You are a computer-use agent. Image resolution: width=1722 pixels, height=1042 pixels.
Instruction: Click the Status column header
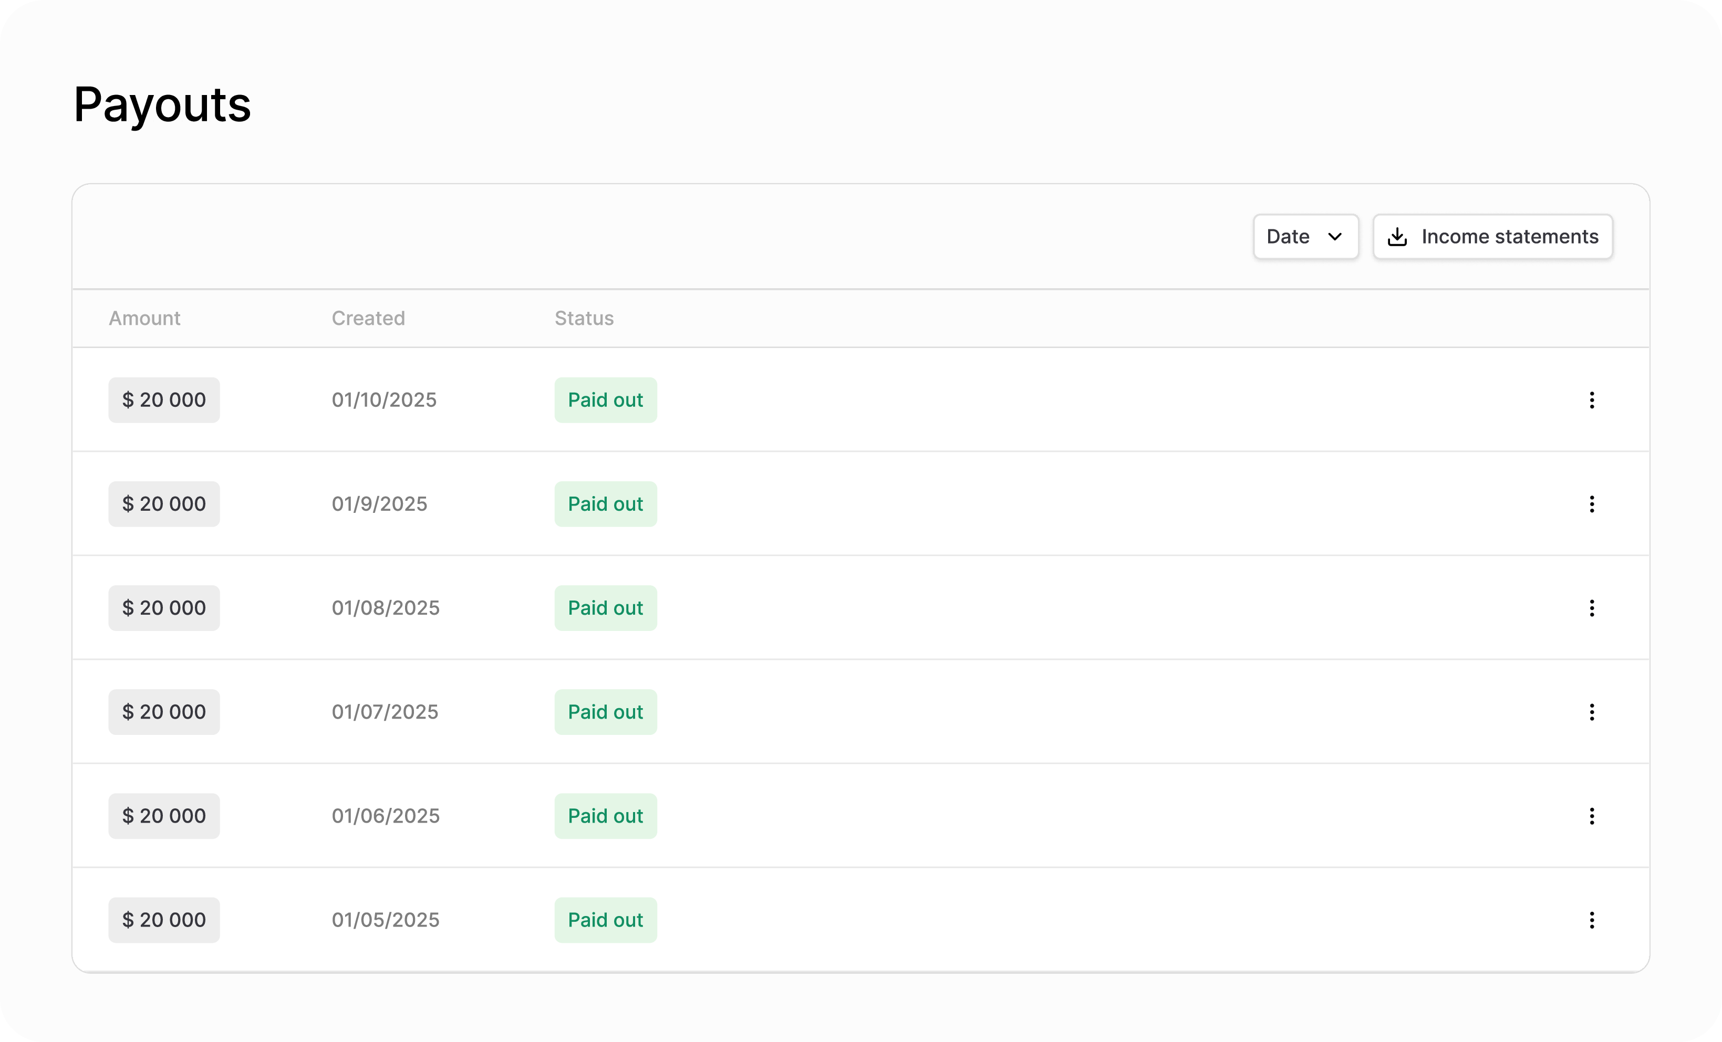584,319
